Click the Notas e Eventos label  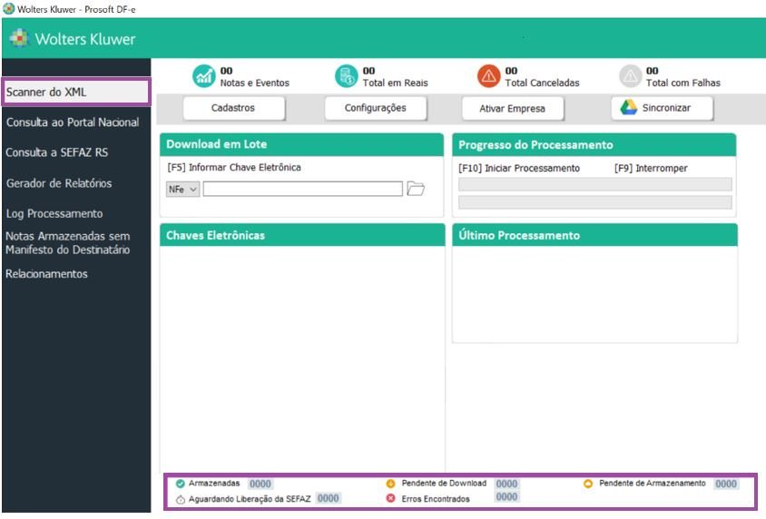coord(254,83)
